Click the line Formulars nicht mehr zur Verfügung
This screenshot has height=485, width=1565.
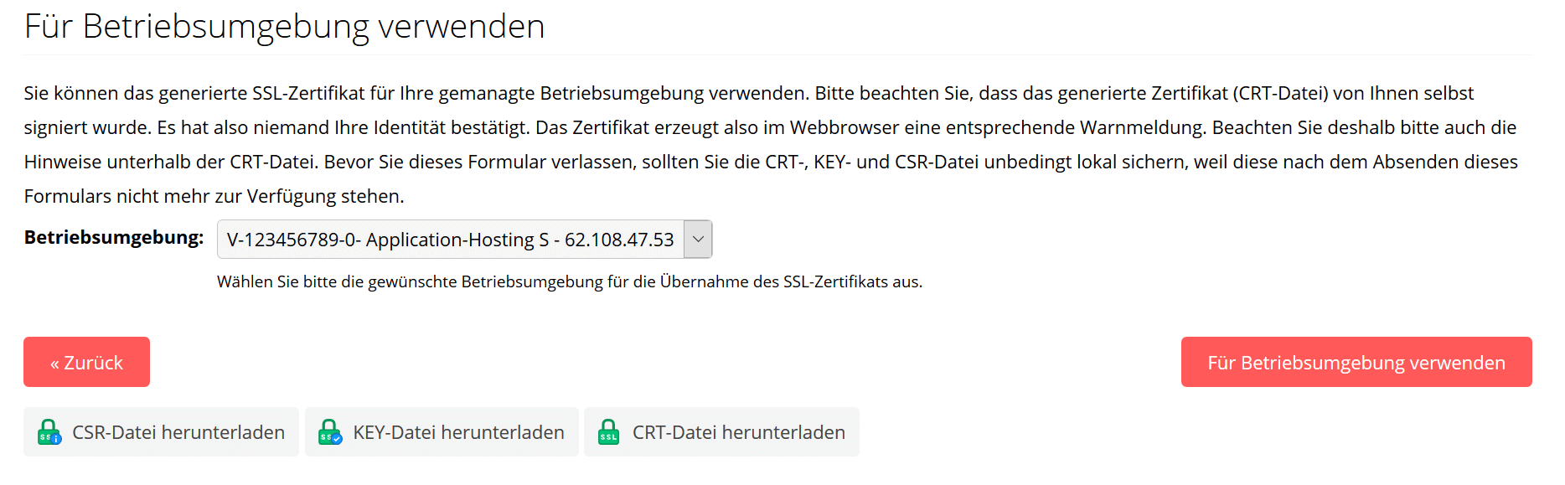[214, 196]
